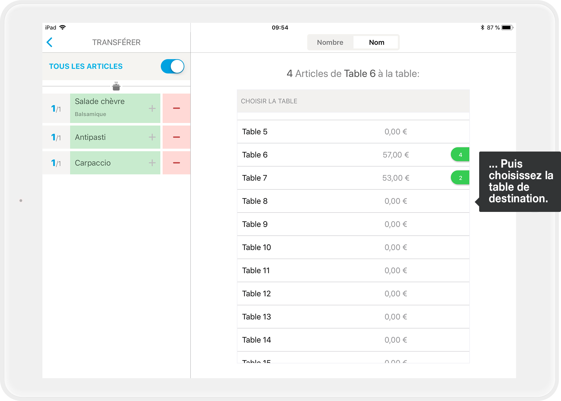Click the cooking pot course icon
This screenshot has height=401, width=561.
coord(116,86)
